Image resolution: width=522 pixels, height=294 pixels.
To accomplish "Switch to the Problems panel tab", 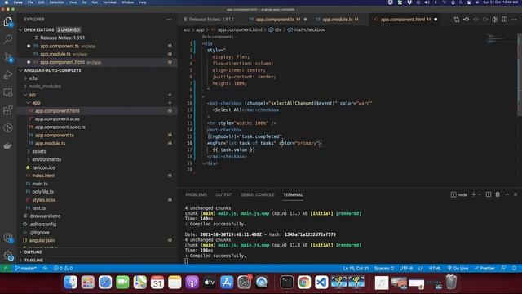I will pyautogui.click(x=196, y=194).
